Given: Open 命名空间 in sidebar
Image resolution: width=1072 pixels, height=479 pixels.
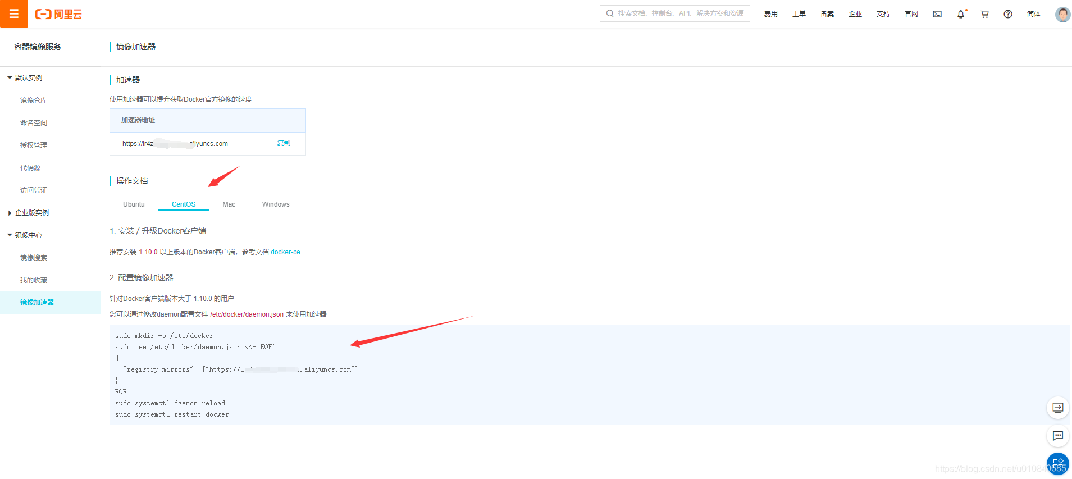Looking at the screenshot, I should [34, 123].
